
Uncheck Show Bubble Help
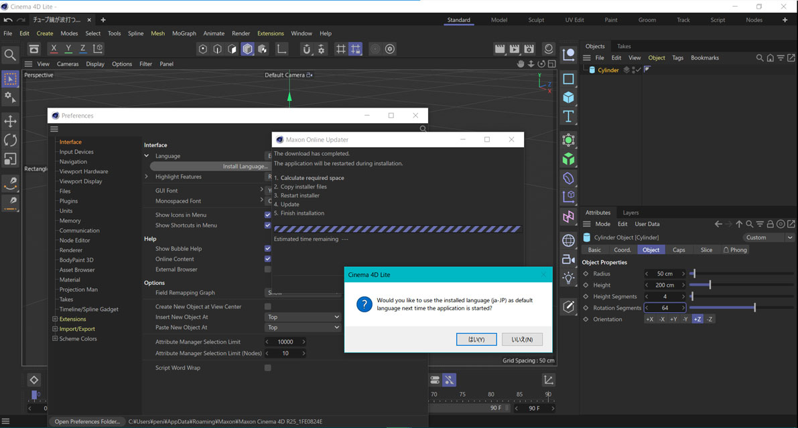267,249
